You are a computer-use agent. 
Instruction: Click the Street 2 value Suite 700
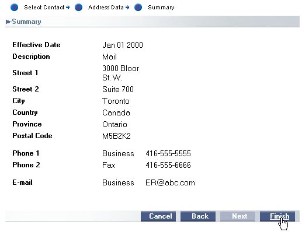pyautogui.click(x=118, y=89)
